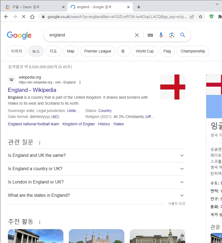
Task: Switch to the Daum search tab
Action: pos(33,7)
